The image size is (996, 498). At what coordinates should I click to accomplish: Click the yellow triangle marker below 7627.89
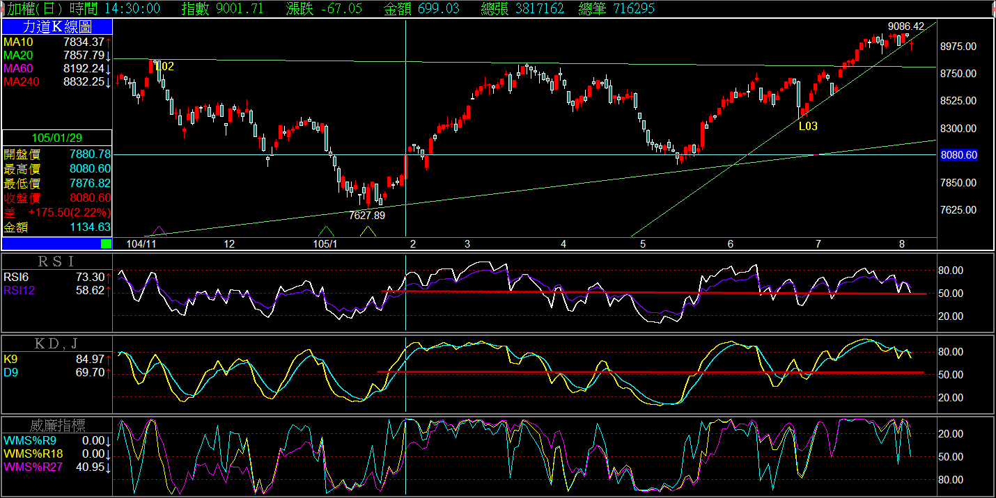pos(368,231)
